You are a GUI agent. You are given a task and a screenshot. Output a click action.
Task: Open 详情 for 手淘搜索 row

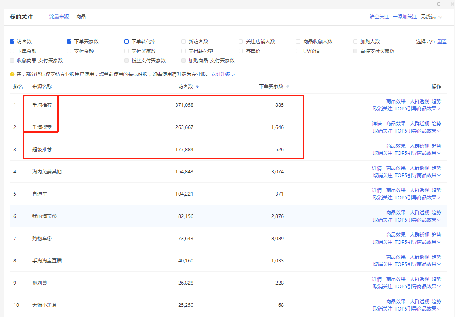[377, 123]
